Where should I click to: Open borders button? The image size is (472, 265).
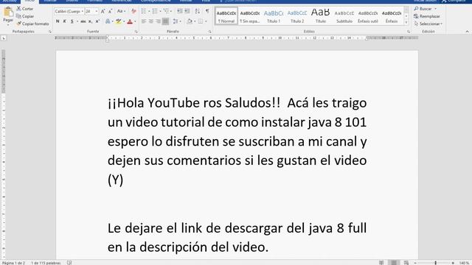pyautogui.click(x=201, y=21)
